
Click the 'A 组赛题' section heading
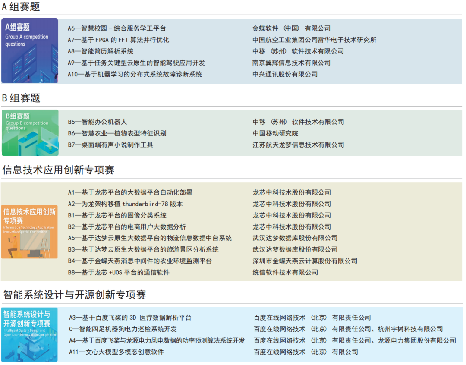click(21, 6)
